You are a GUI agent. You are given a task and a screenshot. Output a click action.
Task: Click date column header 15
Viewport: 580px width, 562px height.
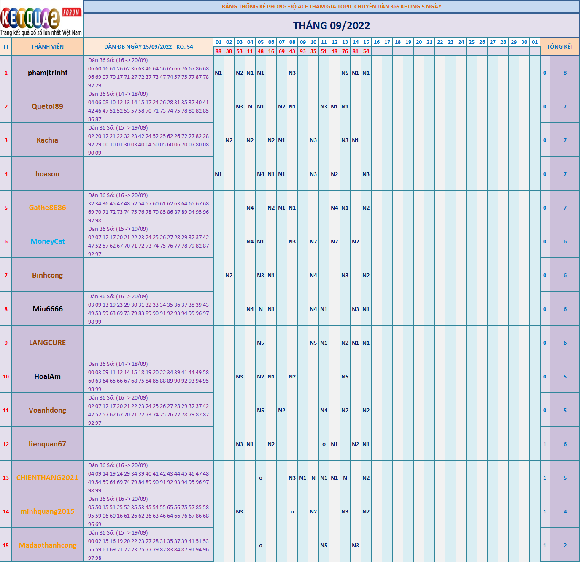point(365,42)
